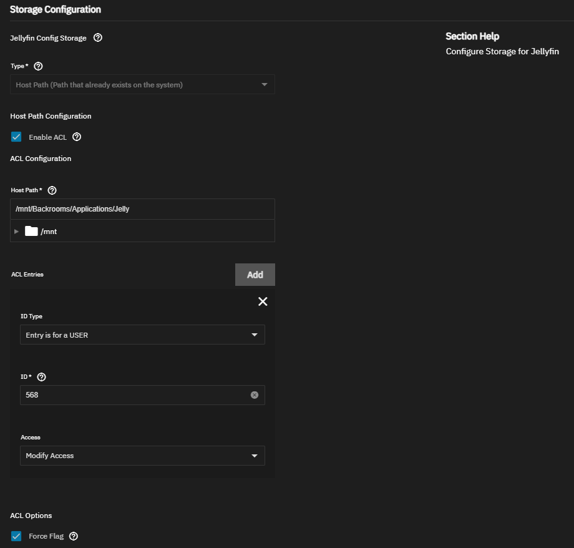574x548 pixels.
Task: Open the Force Flag help tooltip
Action: [74, 536]
